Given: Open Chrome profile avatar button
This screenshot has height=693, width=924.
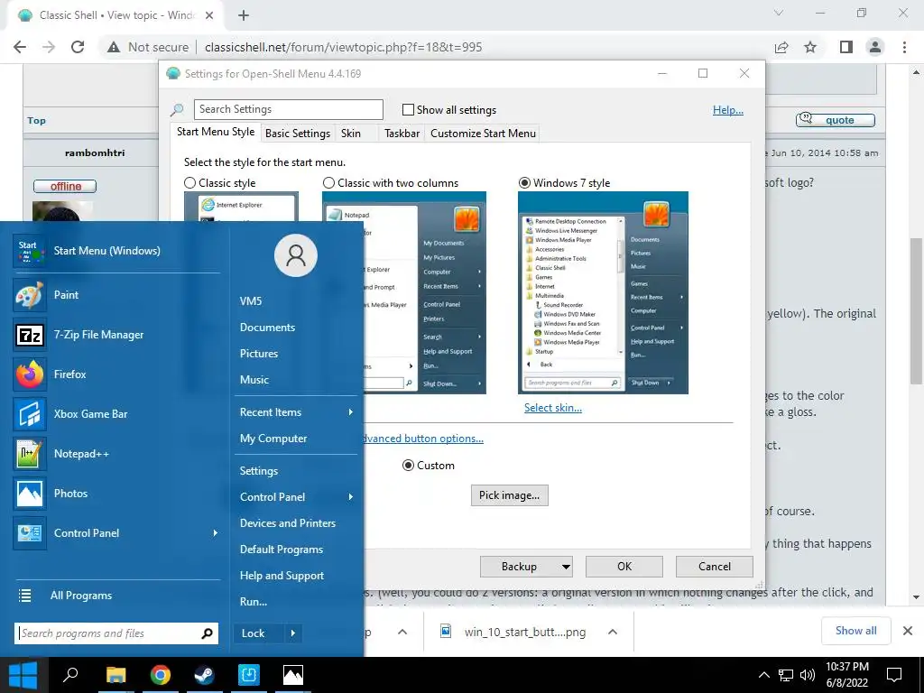Looking at the screenshot, I should point(875,47).
